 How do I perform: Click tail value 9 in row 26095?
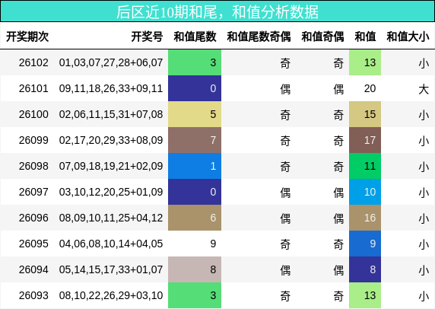pos(213,244)
